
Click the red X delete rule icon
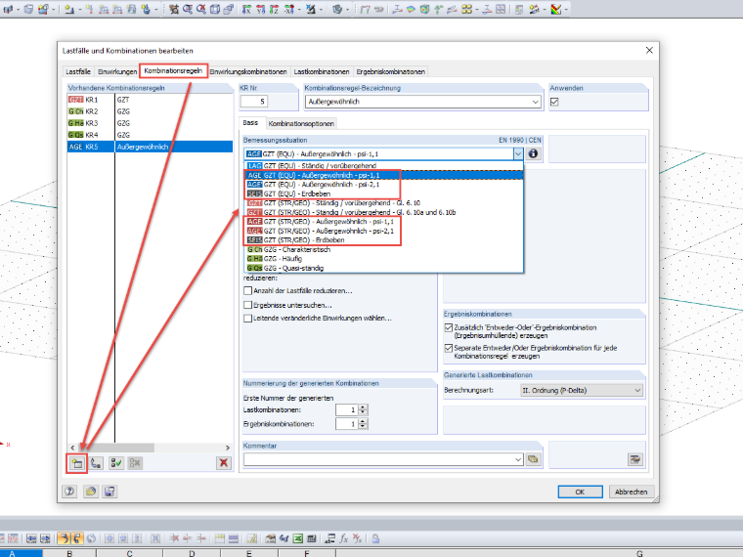[x=224, y=463]
